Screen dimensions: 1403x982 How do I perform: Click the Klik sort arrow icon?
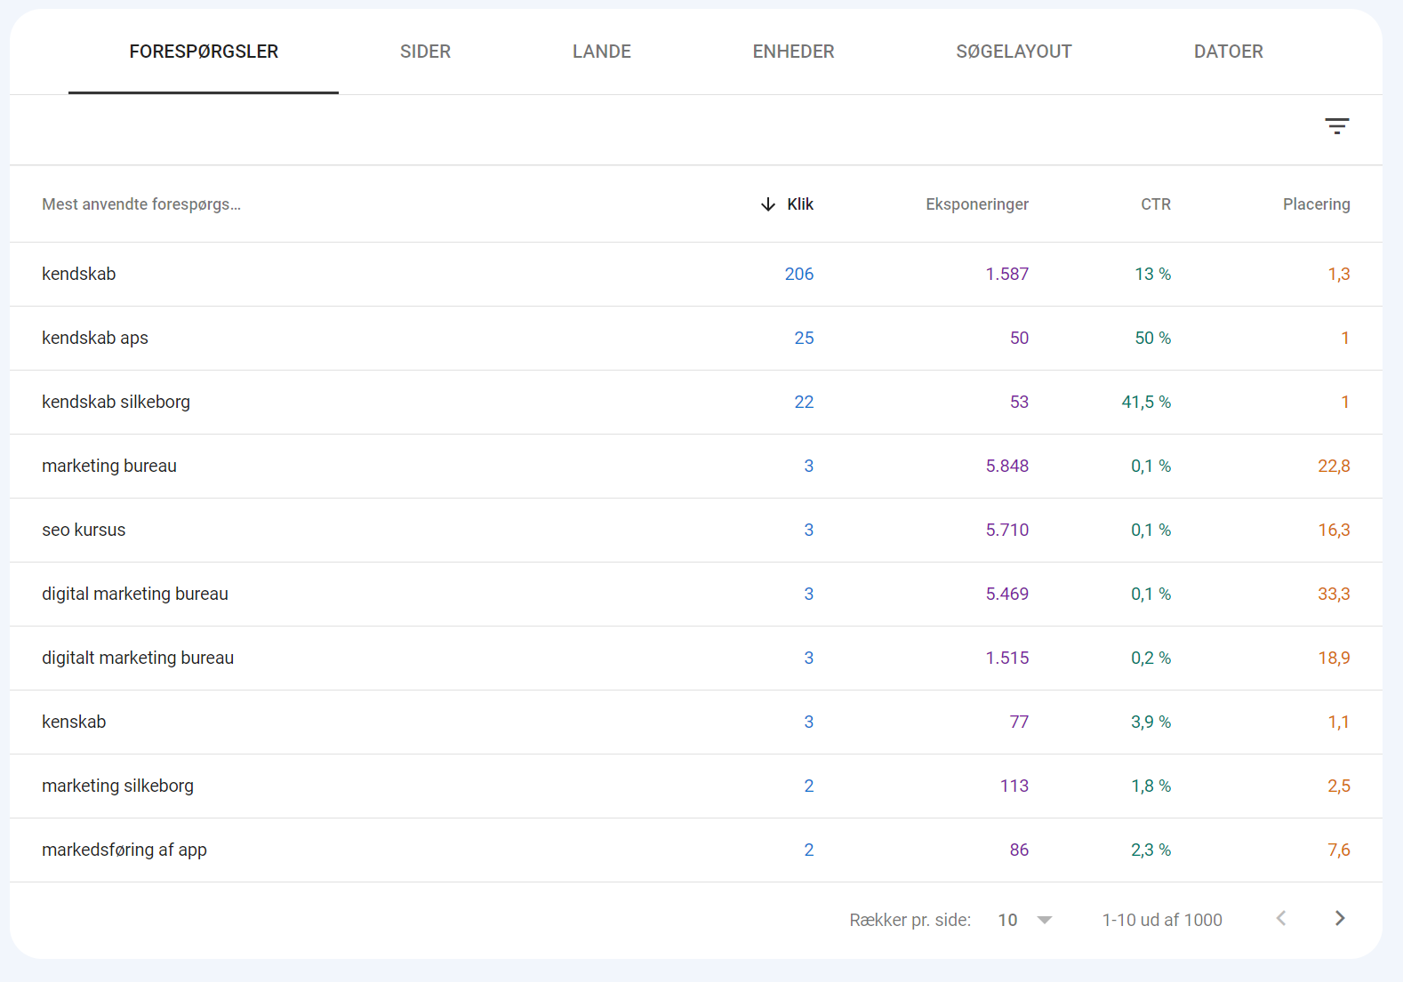tap(768, 204)
